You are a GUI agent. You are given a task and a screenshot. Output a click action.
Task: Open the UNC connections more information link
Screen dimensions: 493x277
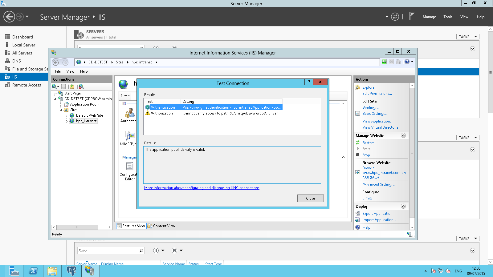tap(202, 188)
